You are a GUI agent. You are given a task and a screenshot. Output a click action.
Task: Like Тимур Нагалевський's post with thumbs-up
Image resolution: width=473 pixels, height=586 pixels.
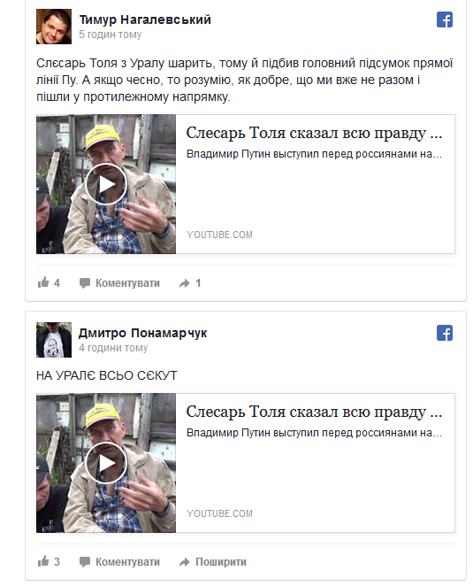43,282
